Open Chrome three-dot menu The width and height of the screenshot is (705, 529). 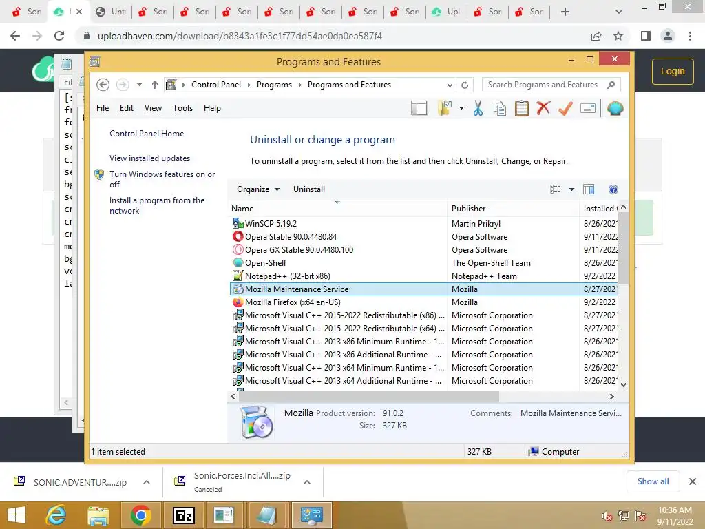tap(690, 36)
